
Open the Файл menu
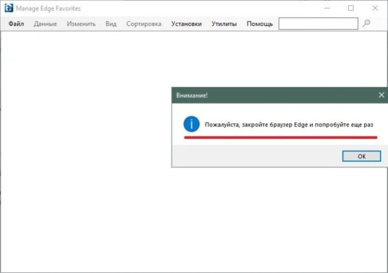(16, 24)
